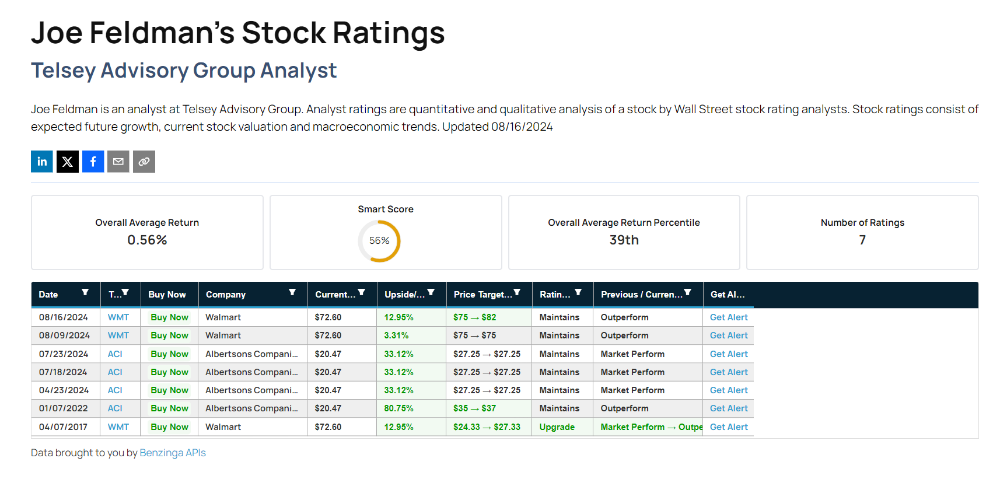The image size is (993, 479).
Task: Select Walmart company in 08/16/2024 row
Action: tap(253, 317)
